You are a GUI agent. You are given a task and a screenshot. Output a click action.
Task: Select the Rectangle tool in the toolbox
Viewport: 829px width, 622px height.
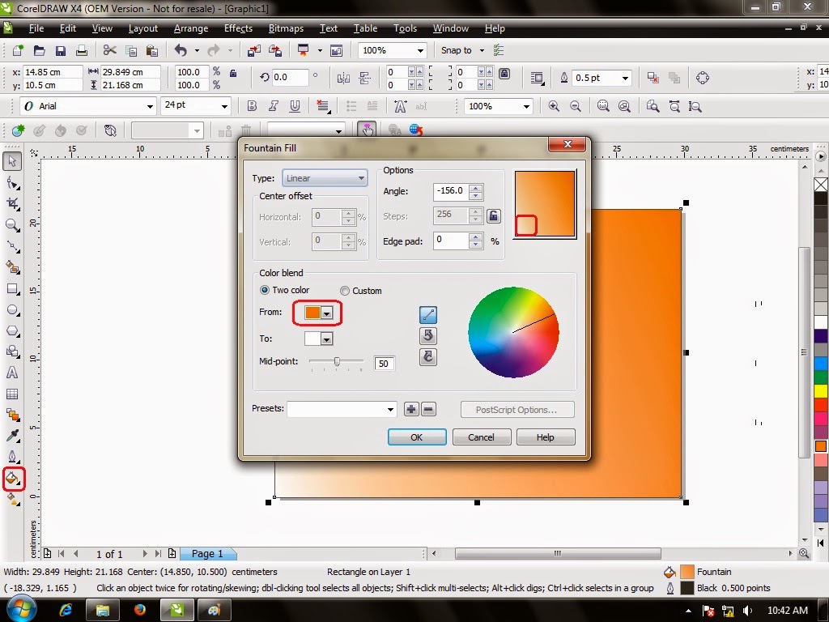tap(13, 289)
